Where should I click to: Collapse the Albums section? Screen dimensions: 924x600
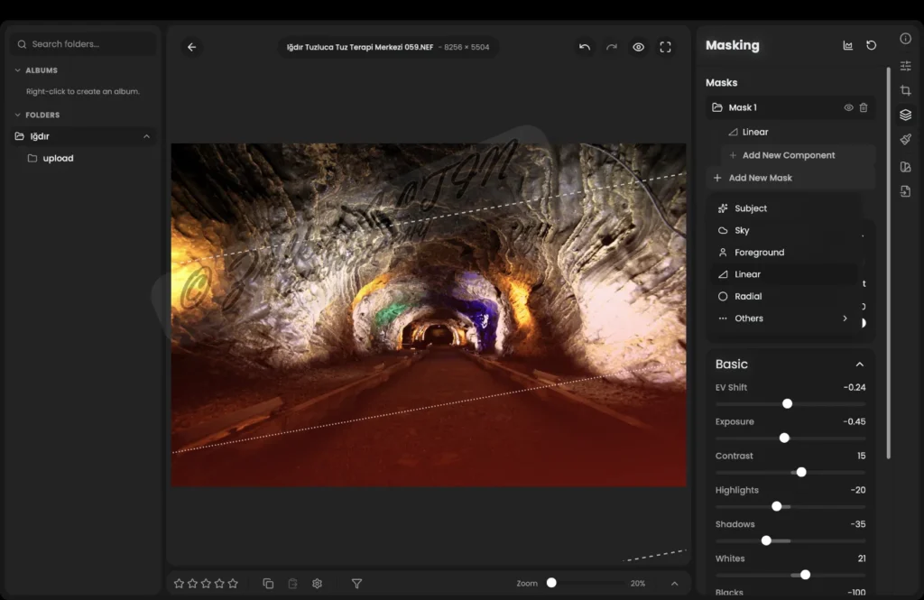(x=18, y=70)
